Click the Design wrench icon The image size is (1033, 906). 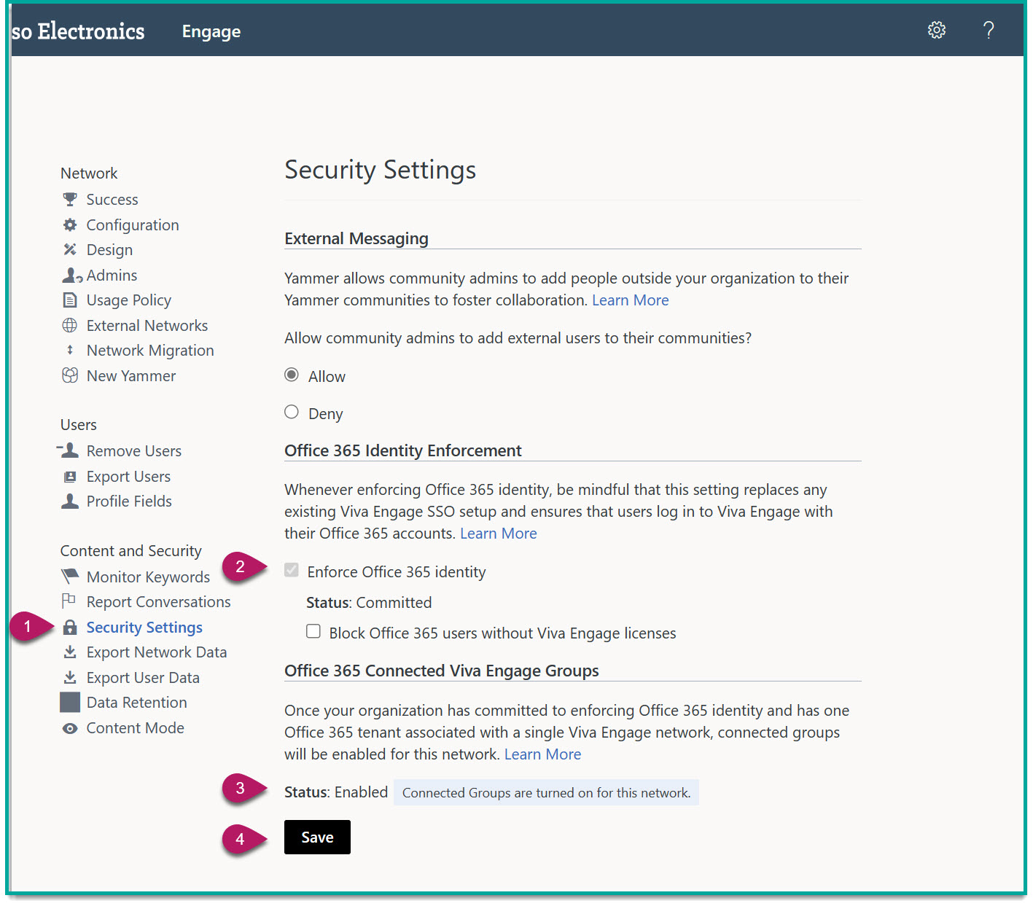[x=70, y=249]
